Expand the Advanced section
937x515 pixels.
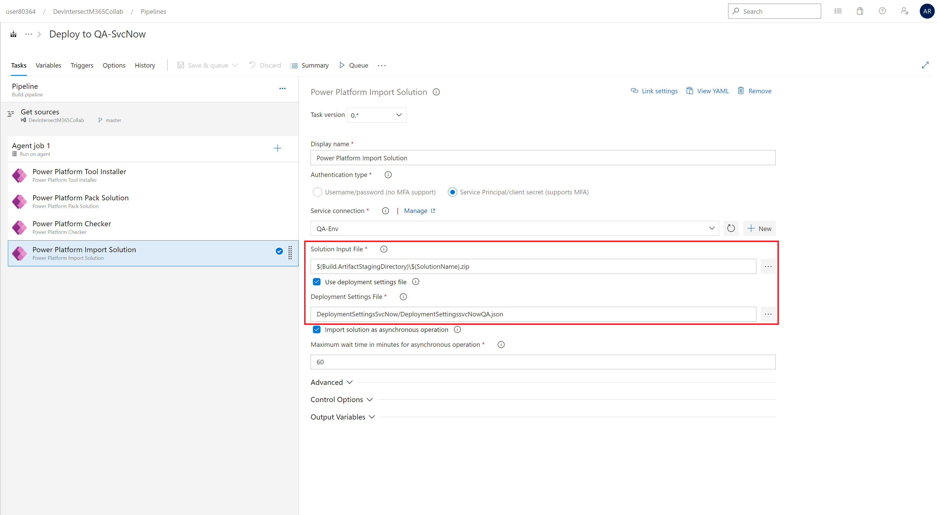[332, 382]
